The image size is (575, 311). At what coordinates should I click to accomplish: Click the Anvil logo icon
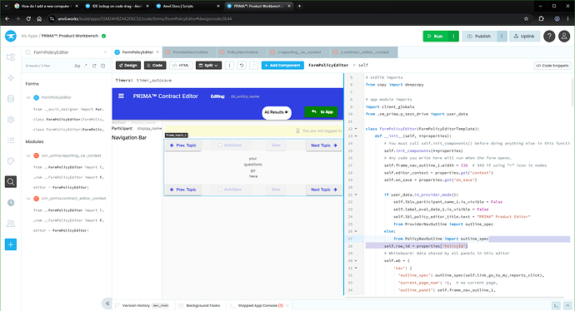(11, 36)
